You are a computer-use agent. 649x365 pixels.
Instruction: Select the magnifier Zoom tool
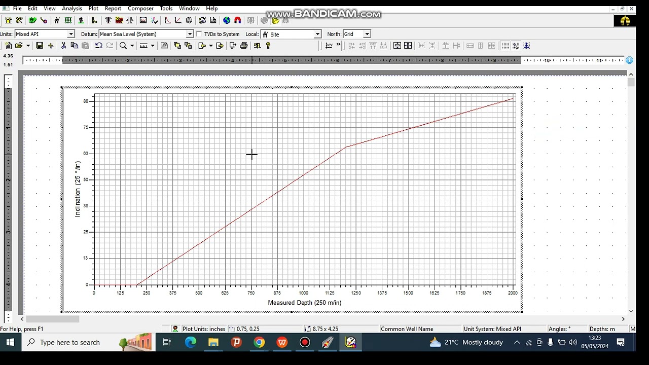click(123, 46)
